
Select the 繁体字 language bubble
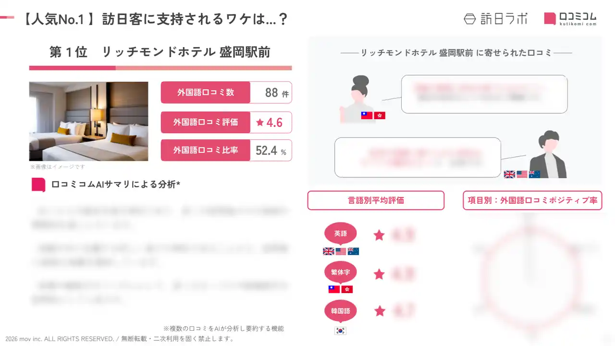tap(340, 272)
